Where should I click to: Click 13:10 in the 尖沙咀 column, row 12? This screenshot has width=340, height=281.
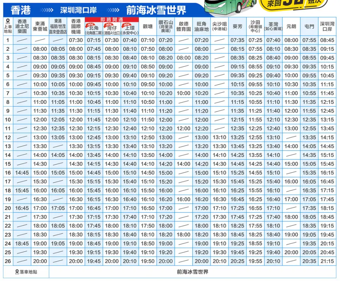220,137
